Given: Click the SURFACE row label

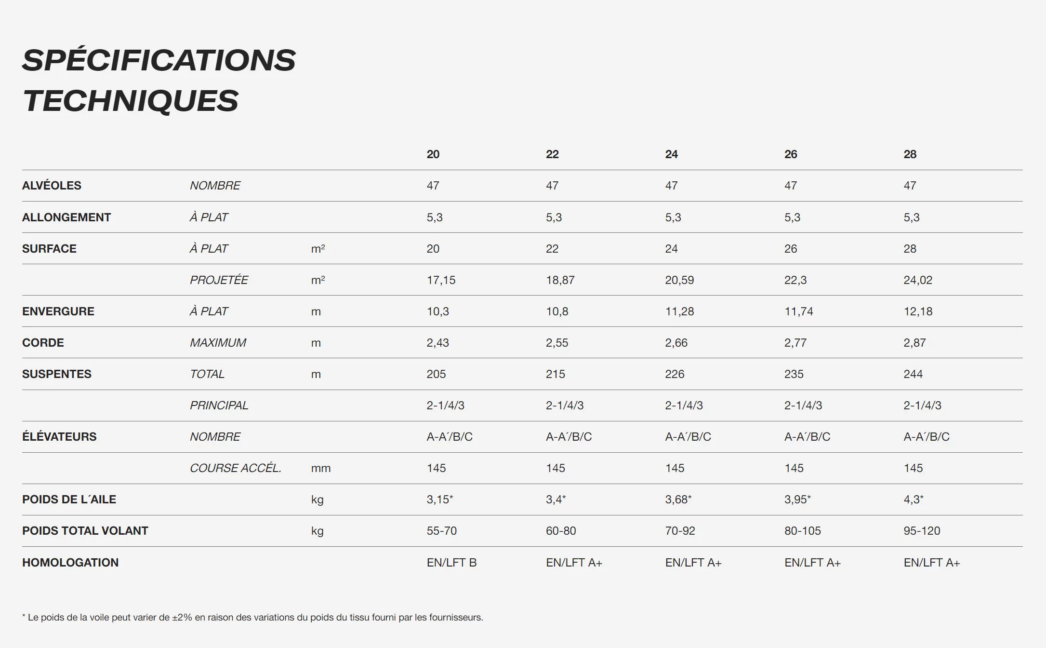Looking at the screenshot, I should pyautogui.click(x=49, y=249).
